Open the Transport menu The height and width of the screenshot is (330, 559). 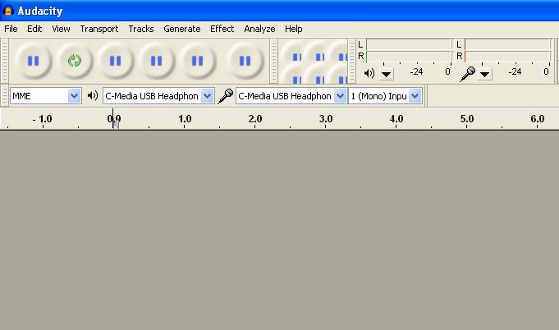coord(99,29)
